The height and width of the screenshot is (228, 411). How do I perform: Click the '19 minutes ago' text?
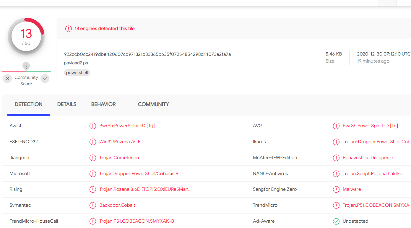pos(373,61)
